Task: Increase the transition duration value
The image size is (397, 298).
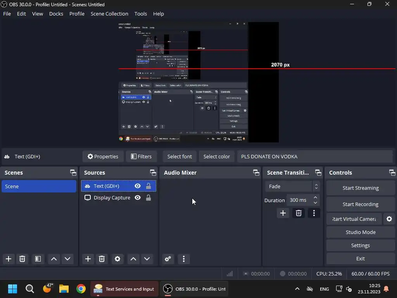Action: click(x=315, y=198)
